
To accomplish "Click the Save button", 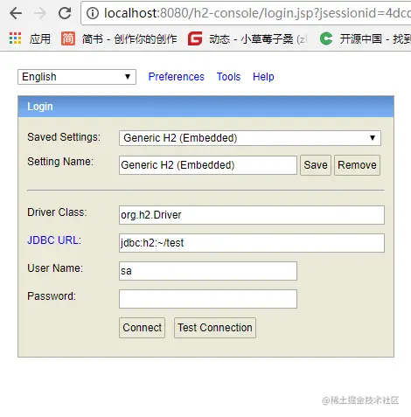I will pyautogui.click(x=316, y=165).
